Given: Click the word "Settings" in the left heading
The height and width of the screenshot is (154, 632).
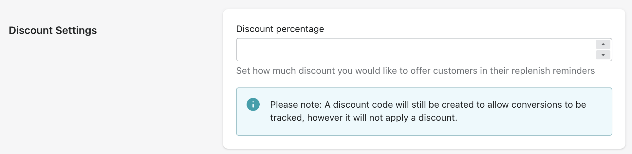Looking at the screenshot, I should coord(76,30).
